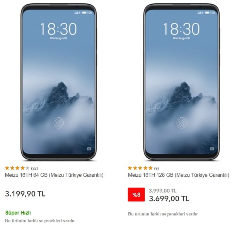This screenshot has width=232, height=227.
Task: Click the fingerprint icon on the right phone screen
Action: click(x=182, y=123)
